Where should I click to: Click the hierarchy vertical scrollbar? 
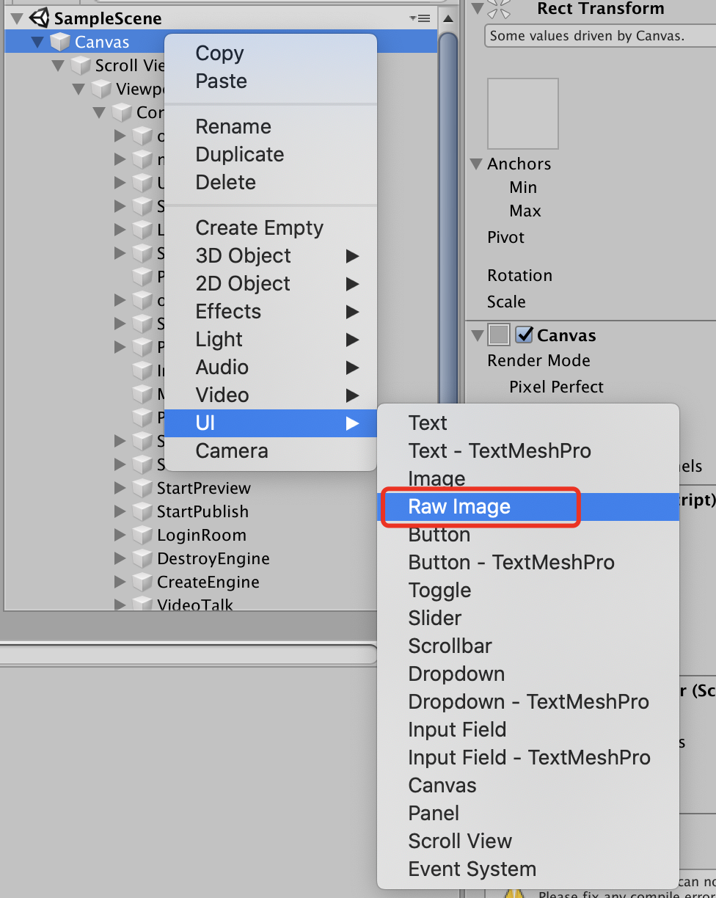coord(447,220)
